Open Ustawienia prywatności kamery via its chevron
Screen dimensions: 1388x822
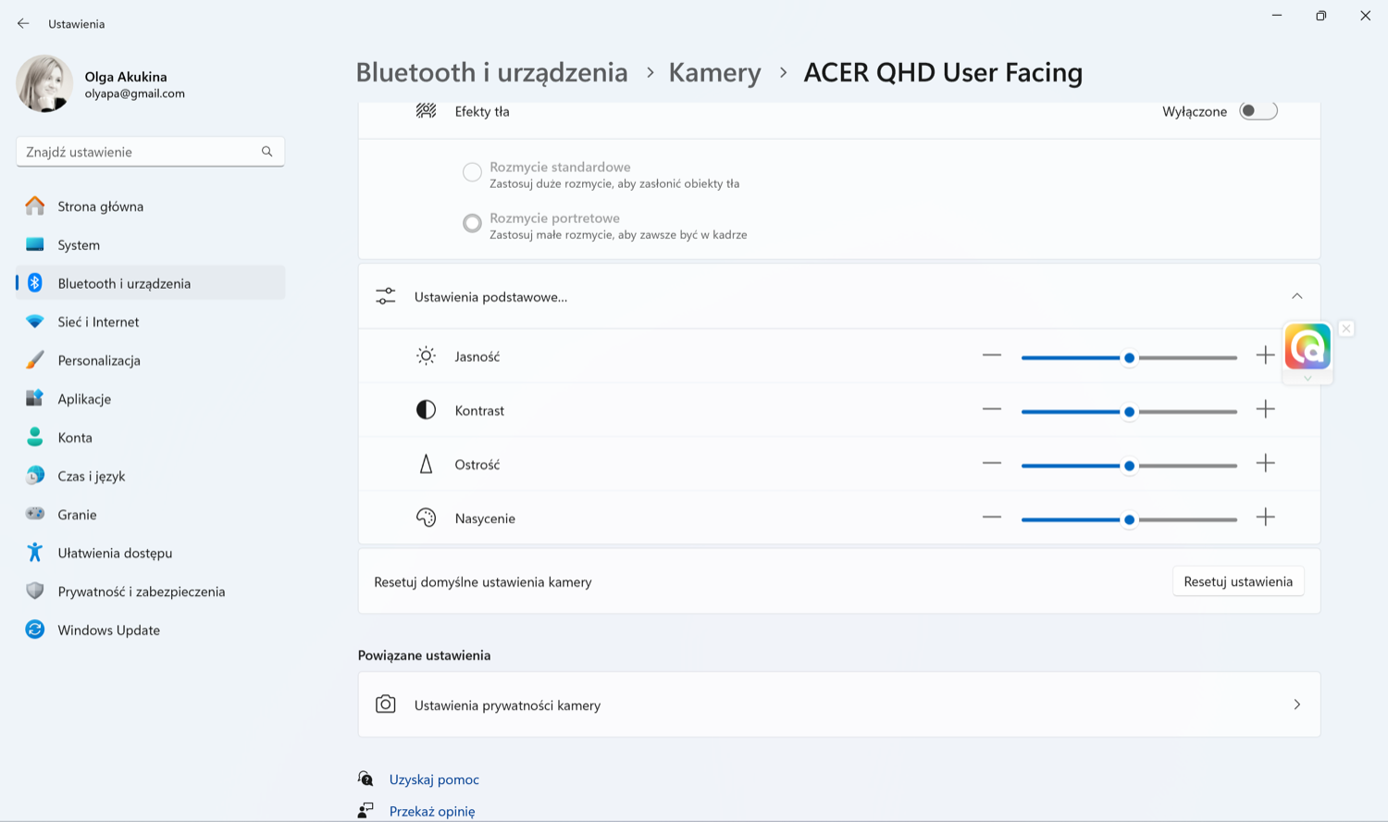(1296, 704)
